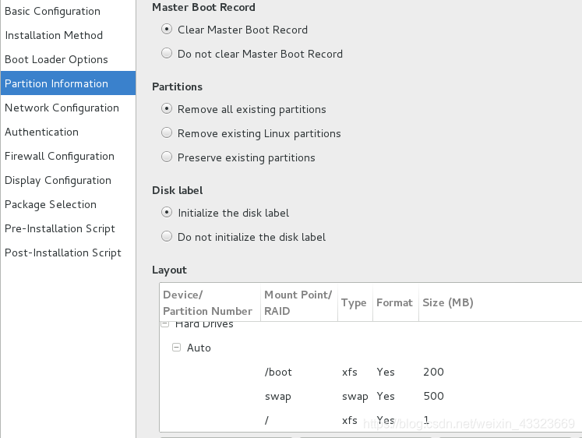582x438 pixels.
Task: Select Preserve existing partitions option
Action: tap(167, 157)
